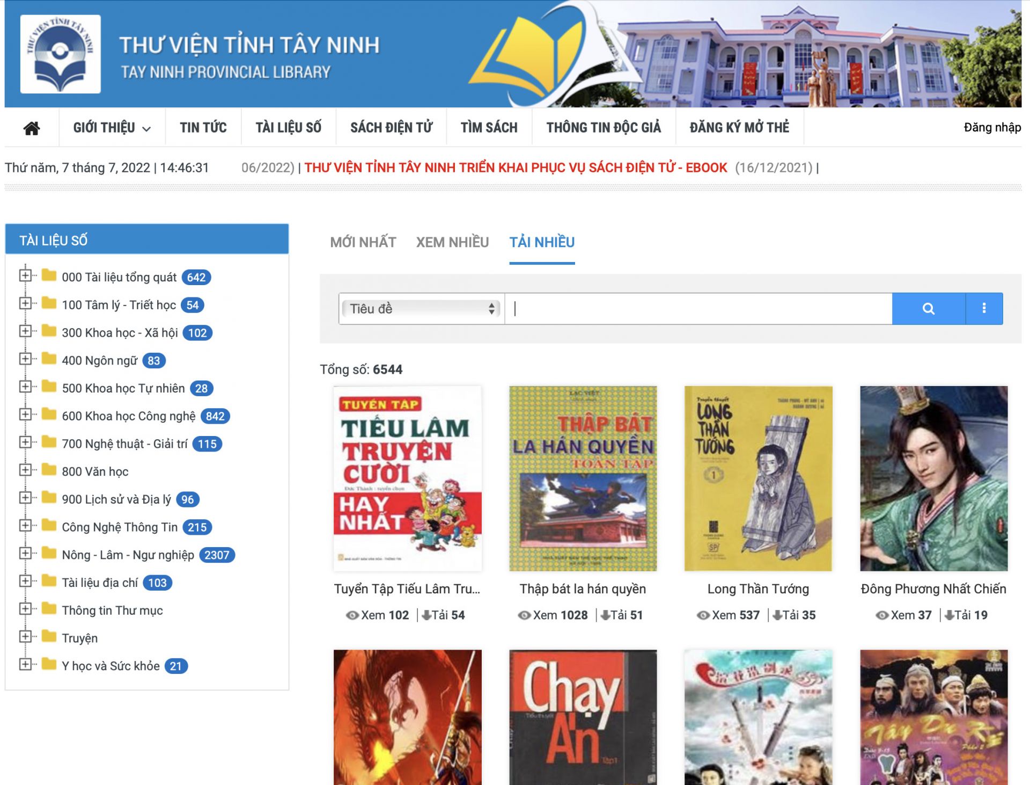Expand the 000 Tài liệu tổng quát node
Image resolution: width=1030 pixels, height=785 pixels.
[25, 276]
